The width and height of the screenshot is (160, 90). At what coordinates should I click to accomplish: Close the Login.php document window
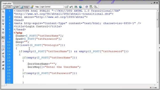point(157,3)
